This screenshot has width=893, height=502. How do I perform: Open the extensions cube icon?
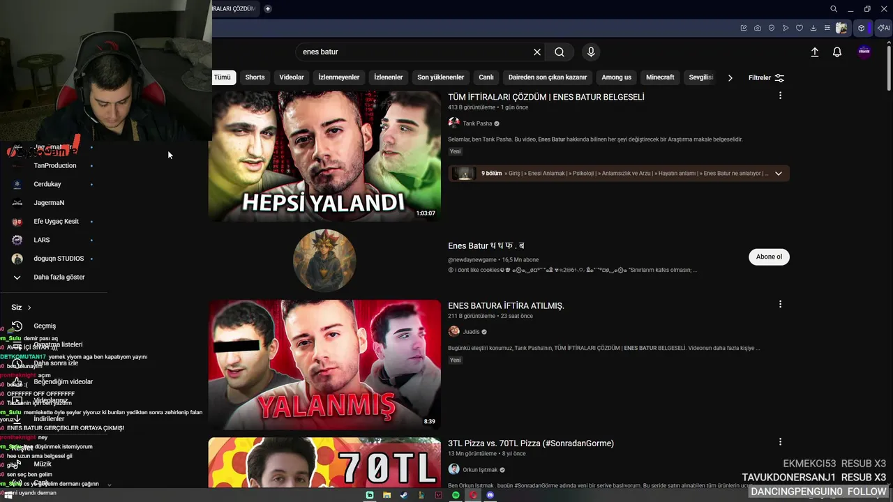[862, 28]
